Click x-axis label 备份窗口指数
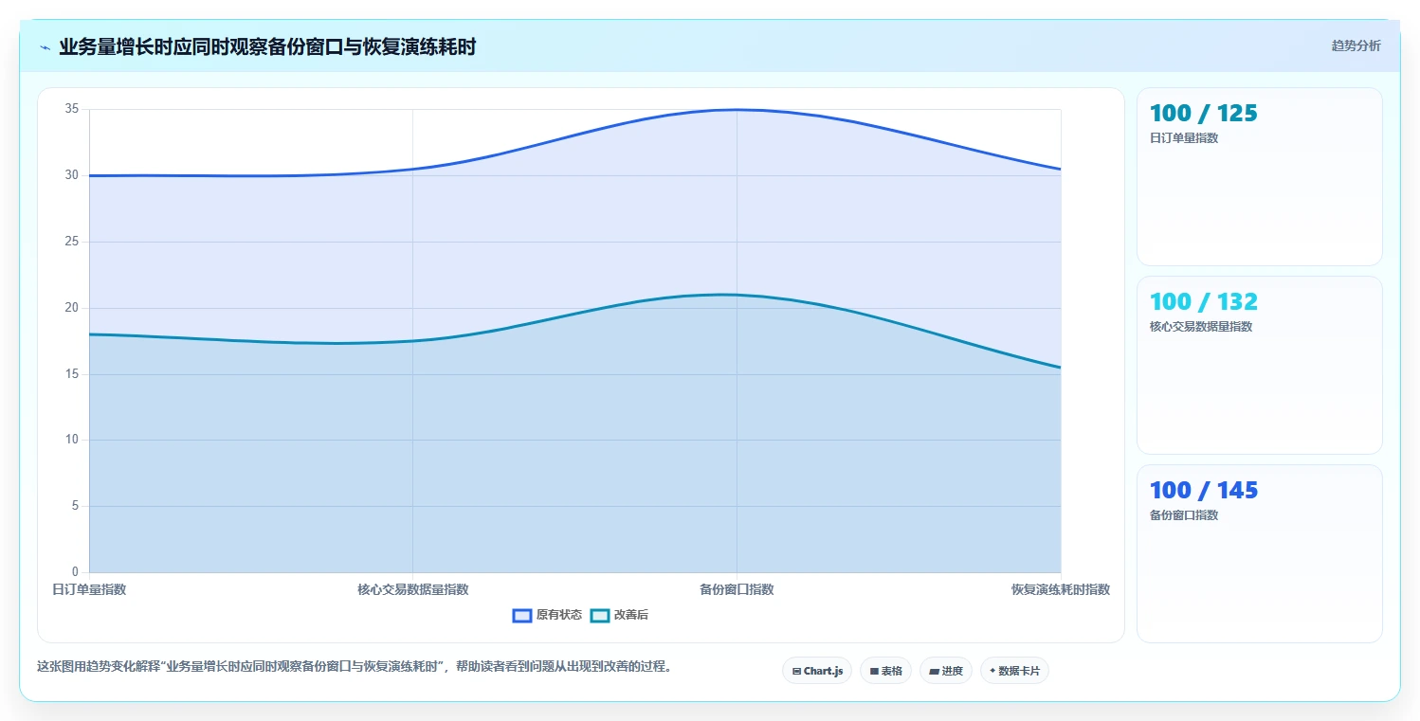The height and width of the screenshot is (721, 1420). point(737,589)
